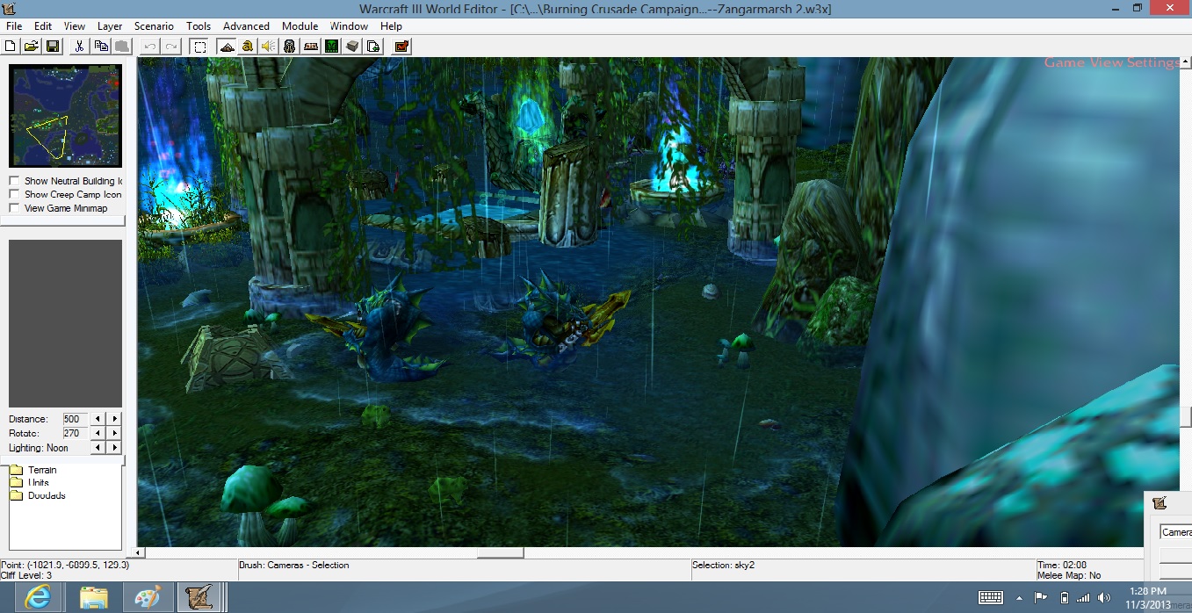Click the 'Selection: sky2' status text
This screenshot has height=613, width=1192.
tap(723, 565)
